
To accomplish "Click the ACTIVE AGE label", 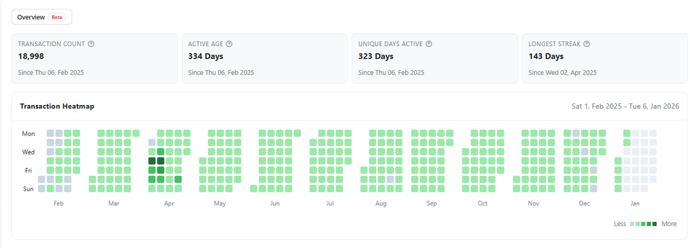I will coord(206,44).
